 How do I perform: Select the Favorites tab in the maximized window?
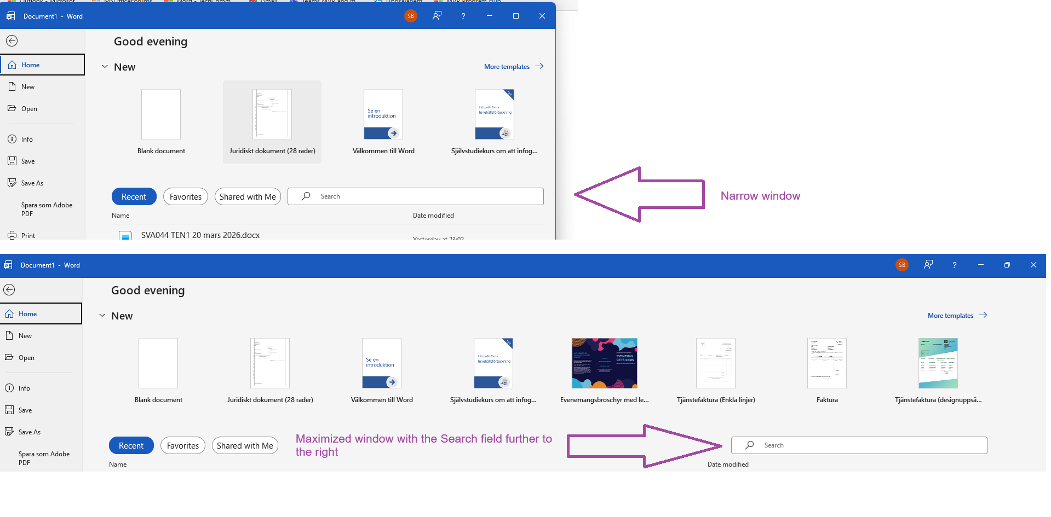pyautogui.click(x=183, y=445)
